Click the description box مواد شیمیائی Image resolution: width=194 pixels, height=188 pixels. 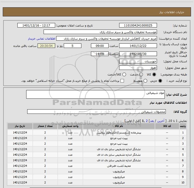95,94
